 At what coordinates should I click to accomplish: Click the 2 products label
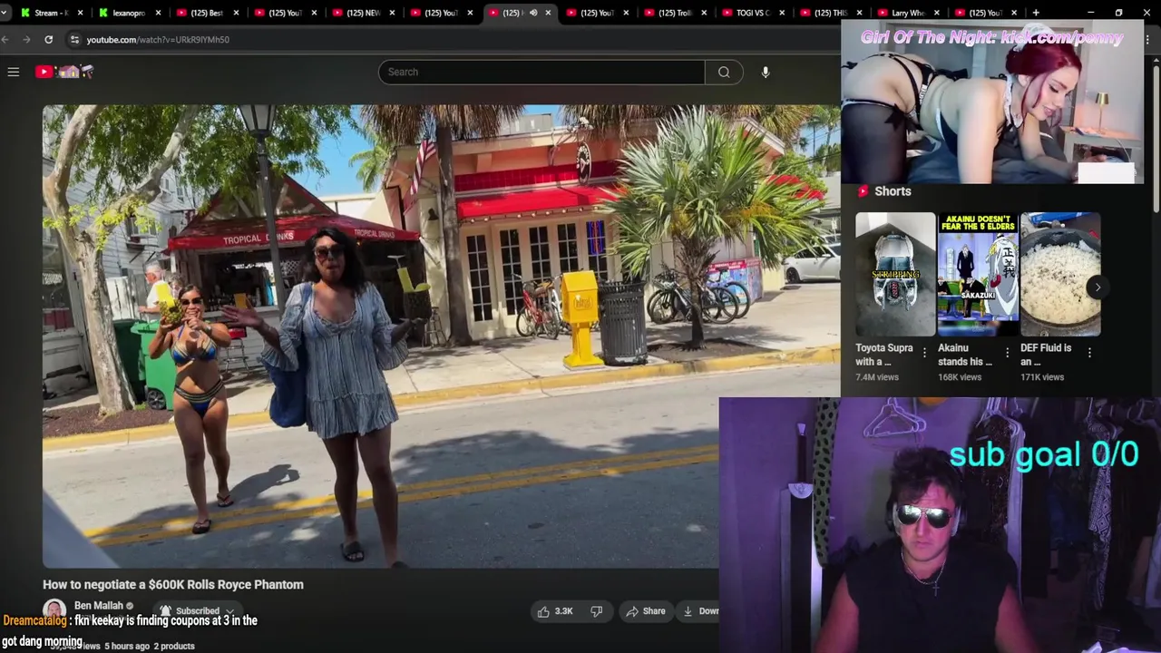pyautogui.click(x=174, y=646)
